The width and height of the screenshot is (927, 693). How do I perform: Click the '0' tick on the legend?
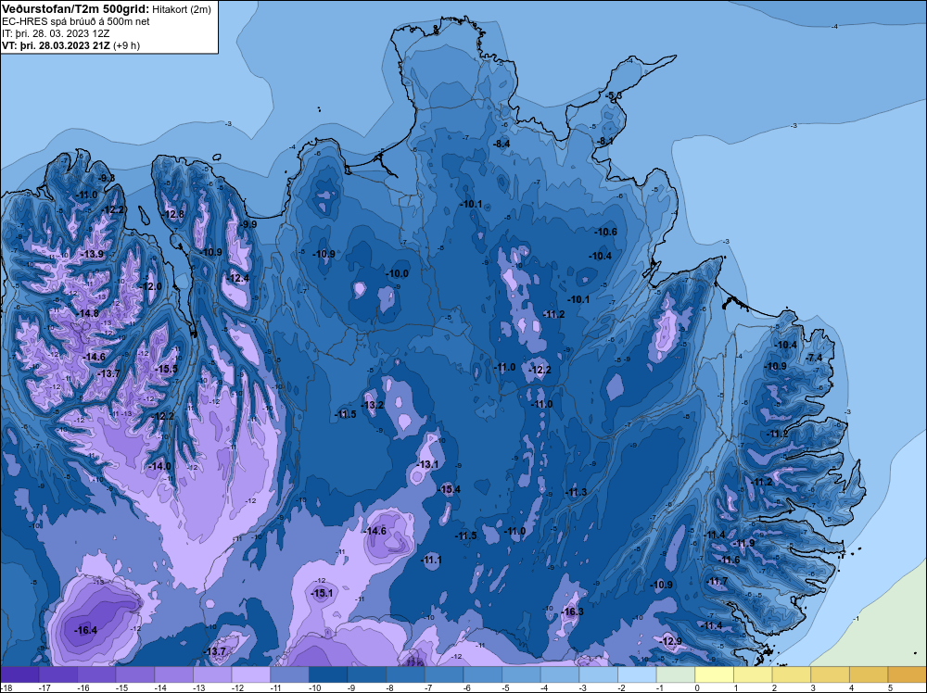tap(697, 687)
